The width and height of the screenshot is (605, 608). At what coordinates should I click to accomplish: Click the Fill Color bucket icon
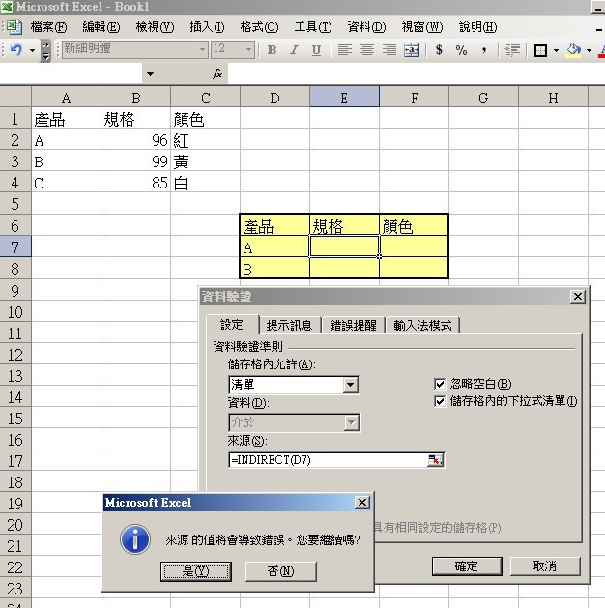pyautogui.click(x=574, y=50)
